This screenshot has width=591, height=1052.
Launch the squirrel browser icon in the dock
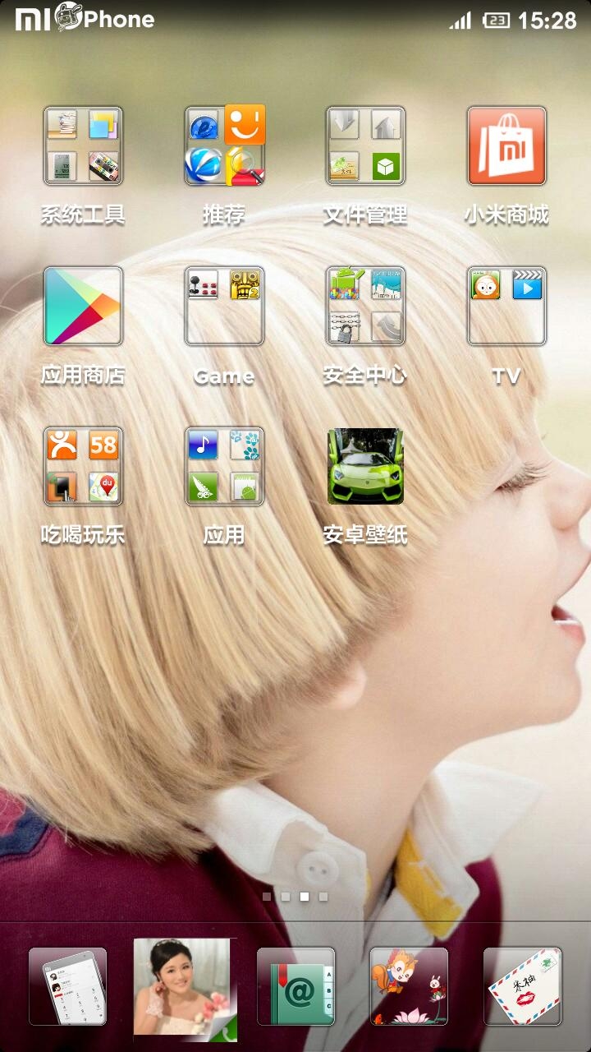(x=409, y=986)
